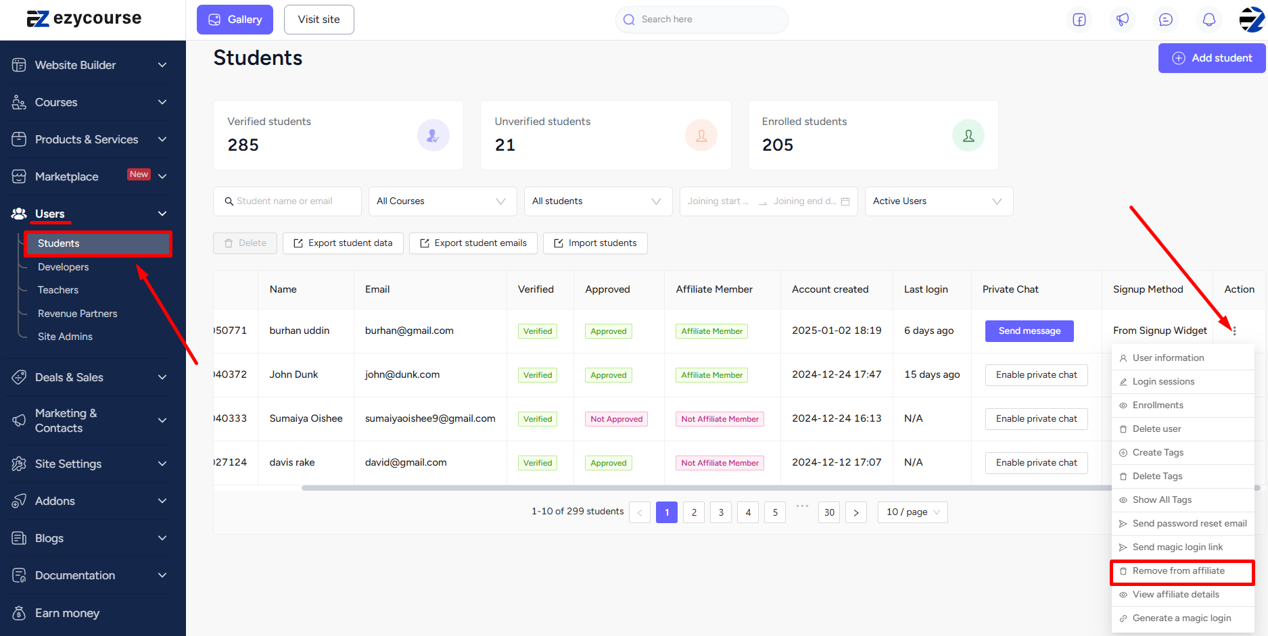Click the Blogs sidebar icon
The width and height of the screenshot is (1268, 636).
pos(19,538)
